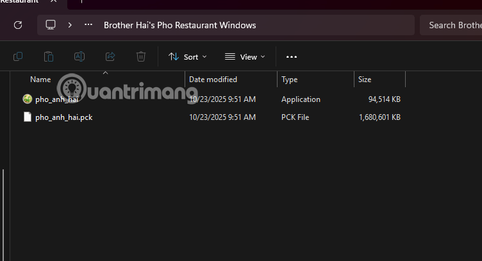Sort files by Size column
Screen dimensions: 482x261
[x=365, y=80]
